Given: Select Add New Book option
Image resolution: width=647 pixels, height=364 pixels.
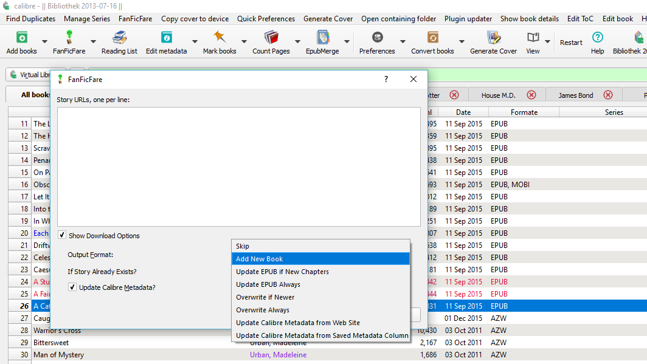Looking at the screenshot, I should click(320, 259).
